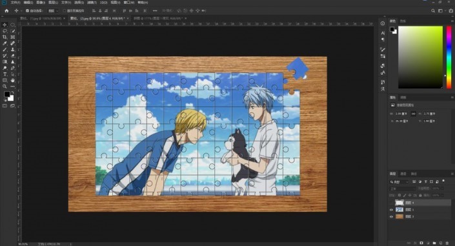455x246 pixels.
Task: Select the Crop tool
Action: [x=5, y=37]
